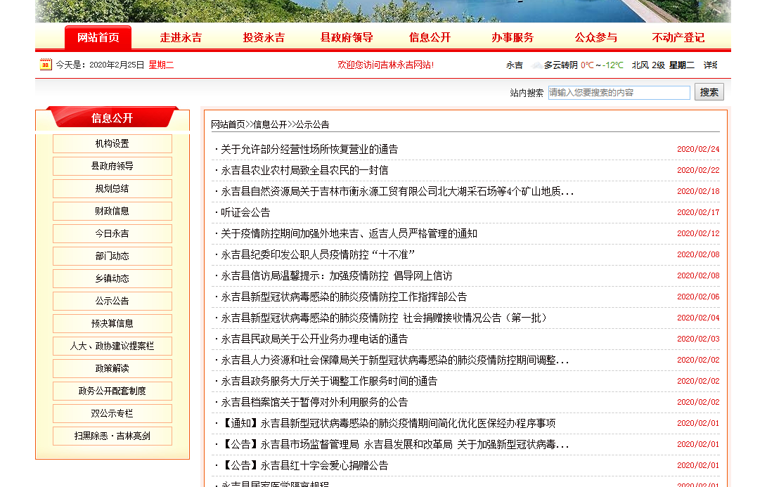Viewport: 767px width, 487px height.
Task: Click 信息公开 in the breadcrumb path
Action: click(270, 124)
